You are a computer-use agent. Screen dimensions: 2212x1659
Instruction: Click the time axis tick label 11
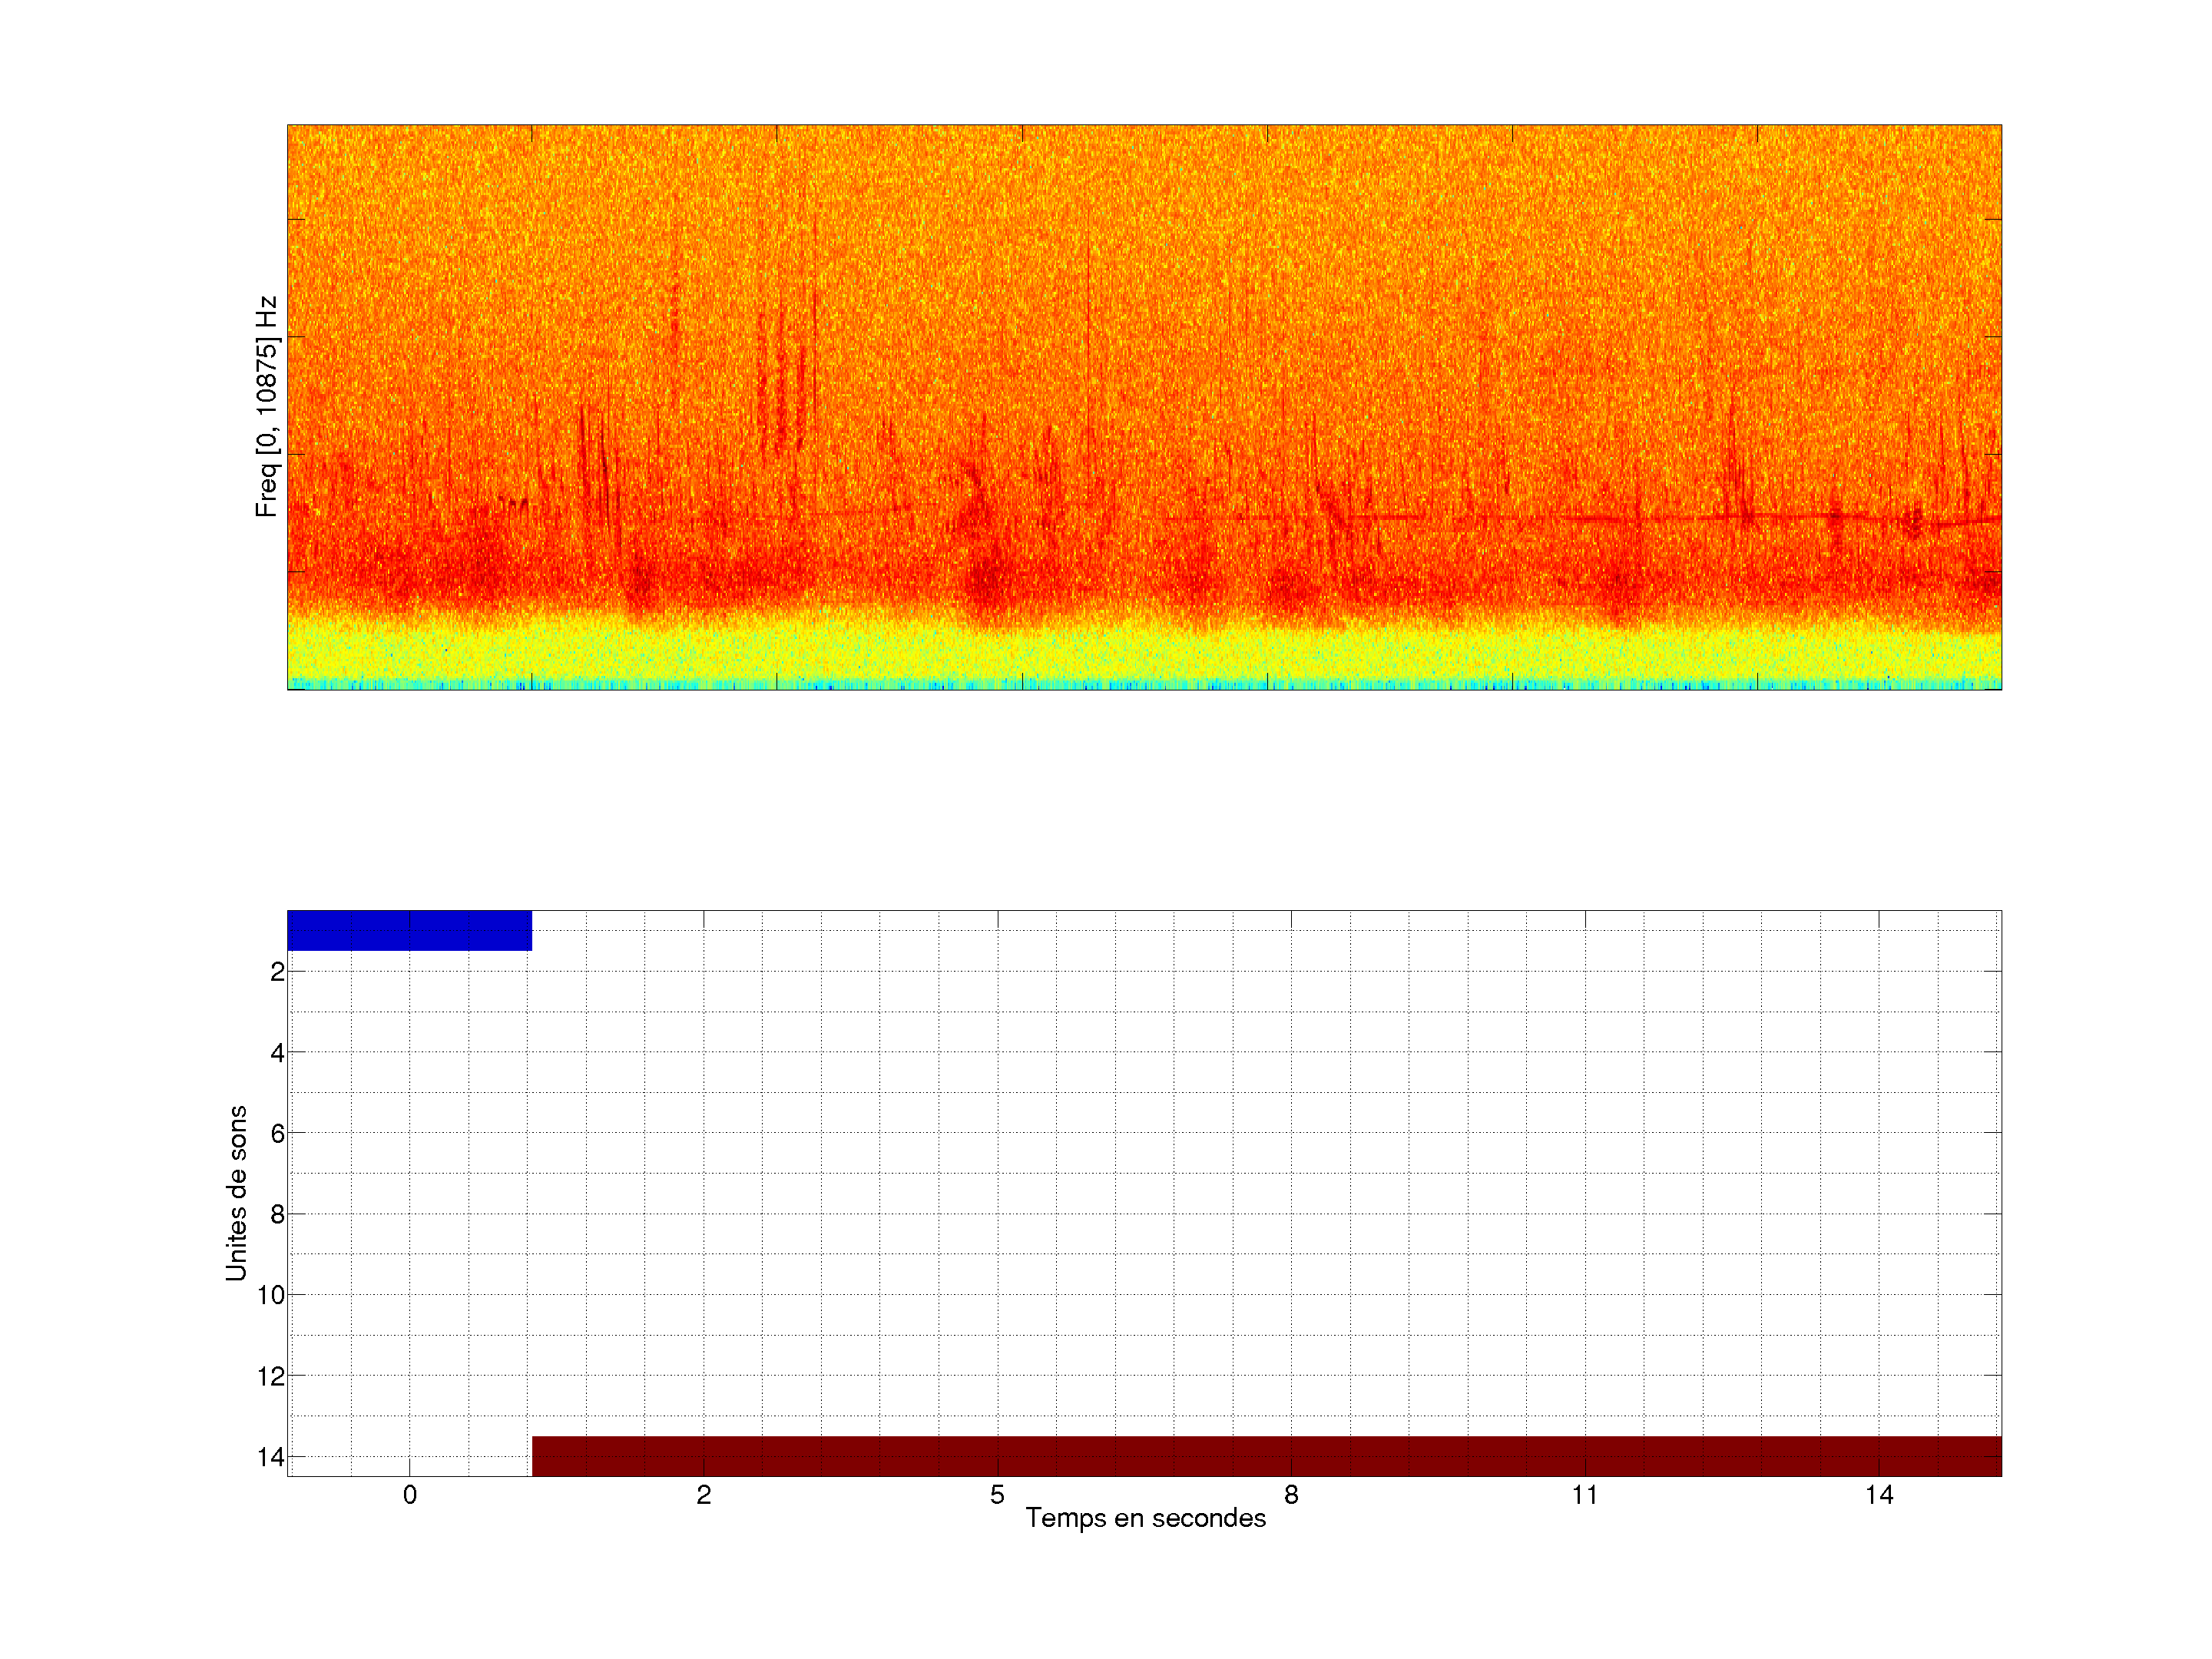[1585, 1495]
